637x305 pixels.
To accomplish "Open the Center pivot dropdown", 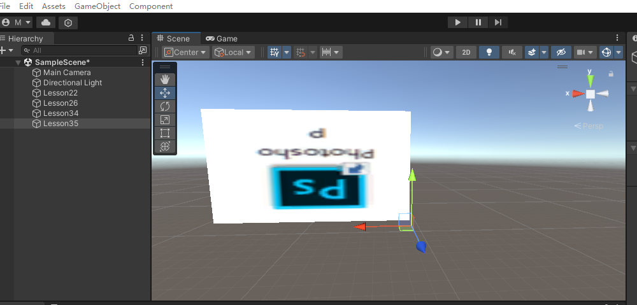I will 185,52.
